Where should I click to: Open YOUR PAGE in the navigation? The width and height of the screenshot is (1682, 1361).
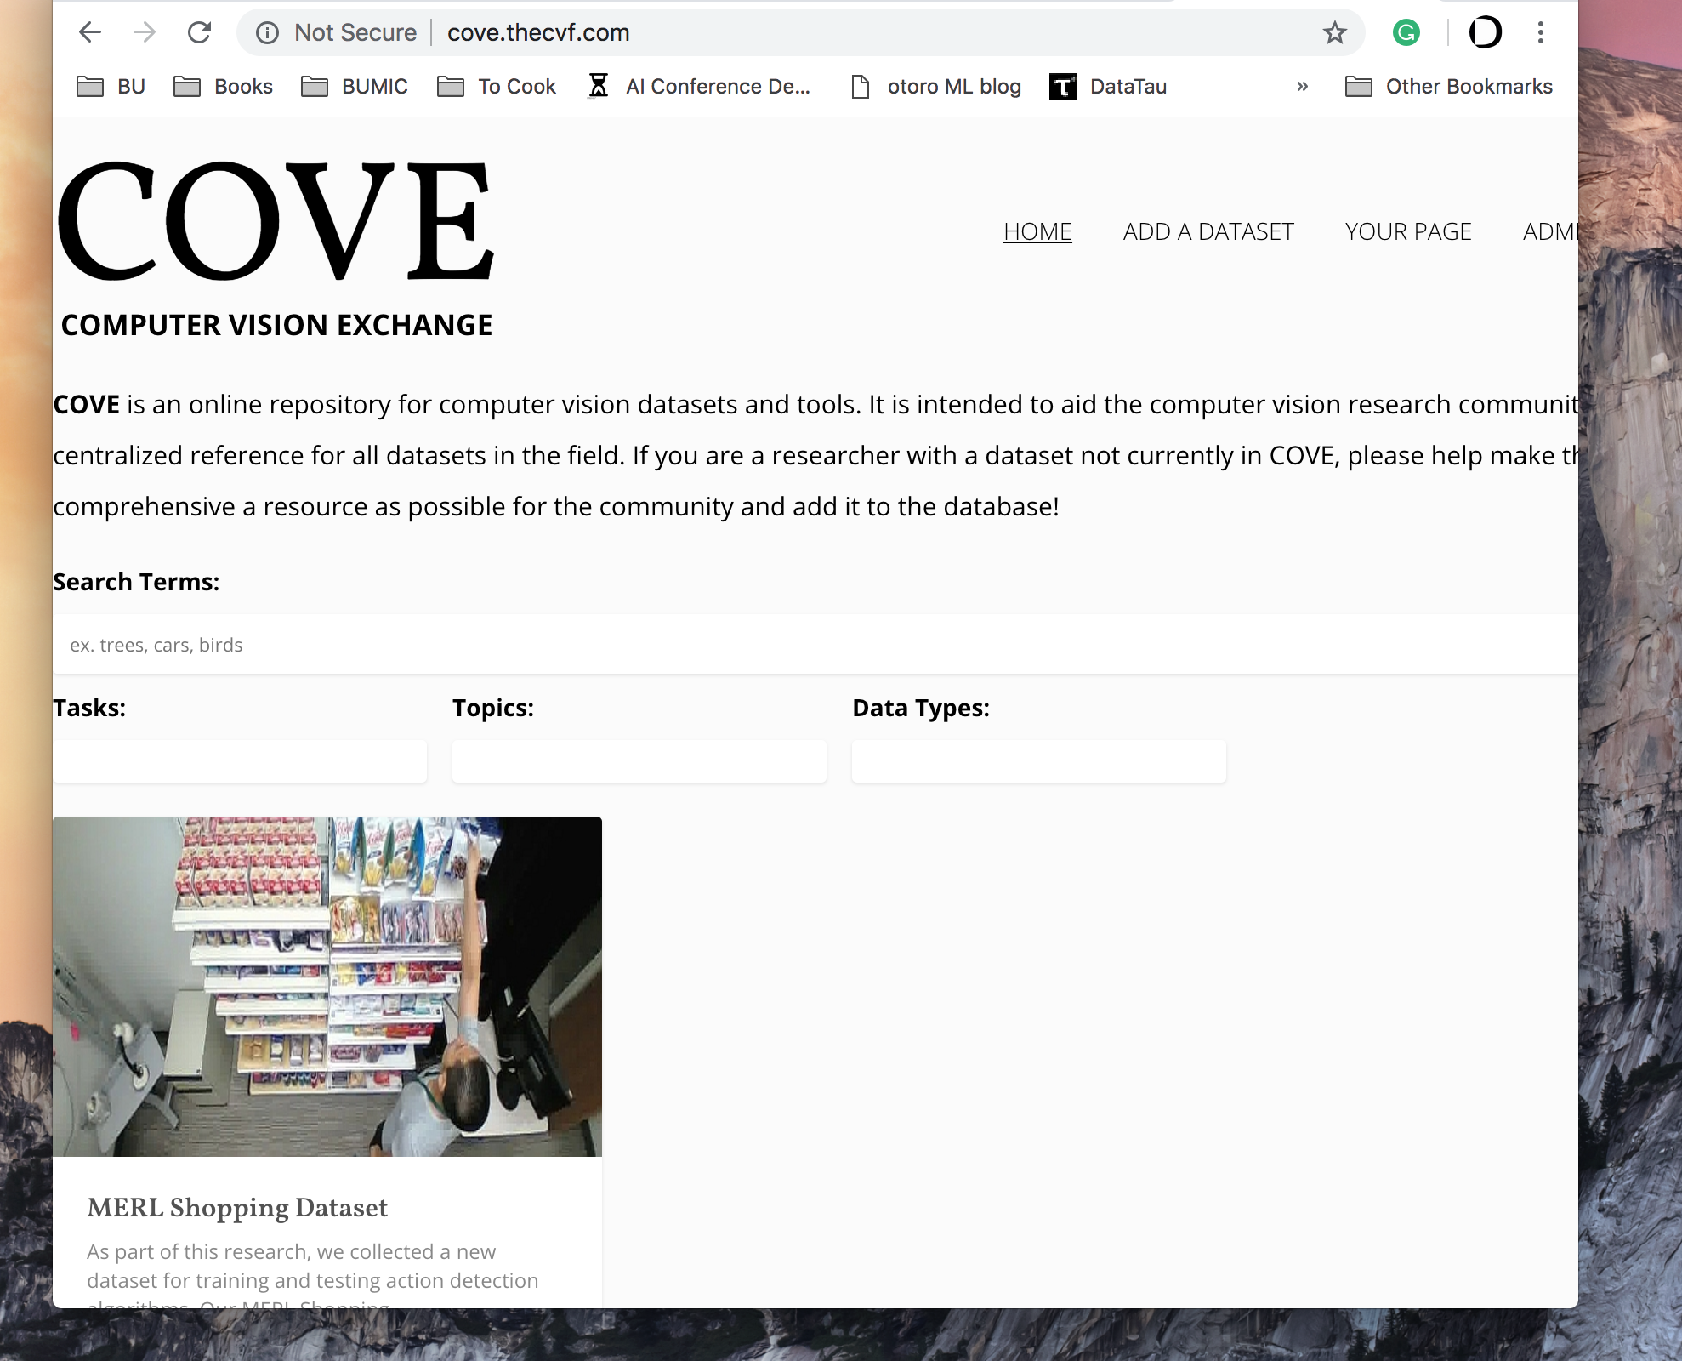pyautogui.click(x=1407, y=231)
